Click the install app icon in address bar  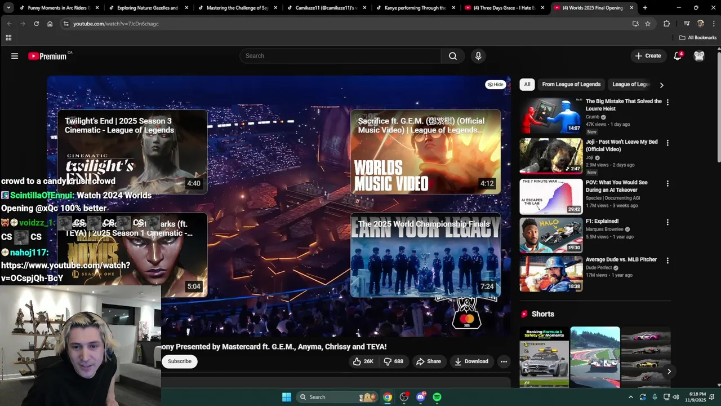click(635, 24)
